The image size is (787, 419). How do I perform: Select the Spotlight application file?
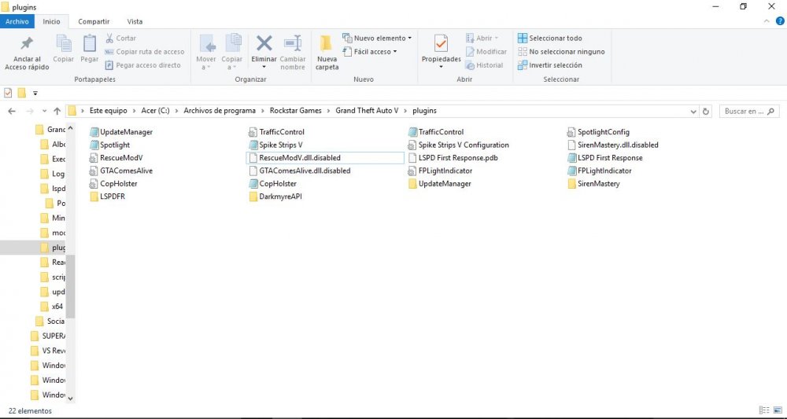pos(109,145)
